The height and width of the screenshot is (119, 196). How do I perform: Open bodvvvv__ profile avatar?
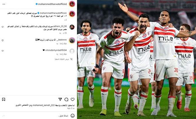72,40
